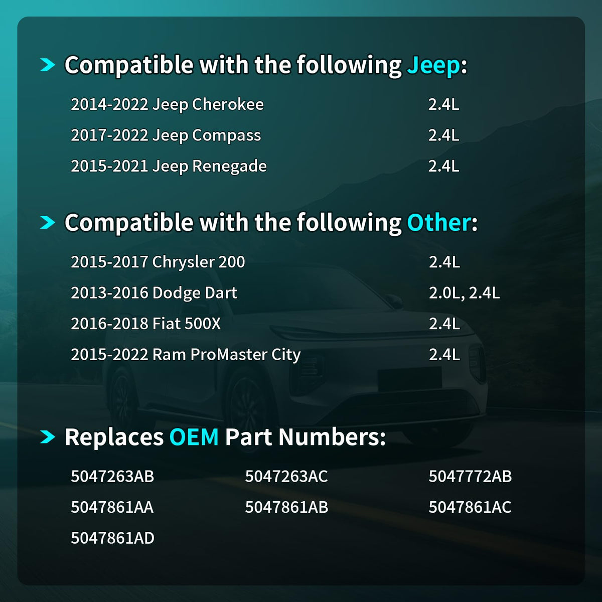Click part number 5047861AB
602x602 pixels.
286,507
